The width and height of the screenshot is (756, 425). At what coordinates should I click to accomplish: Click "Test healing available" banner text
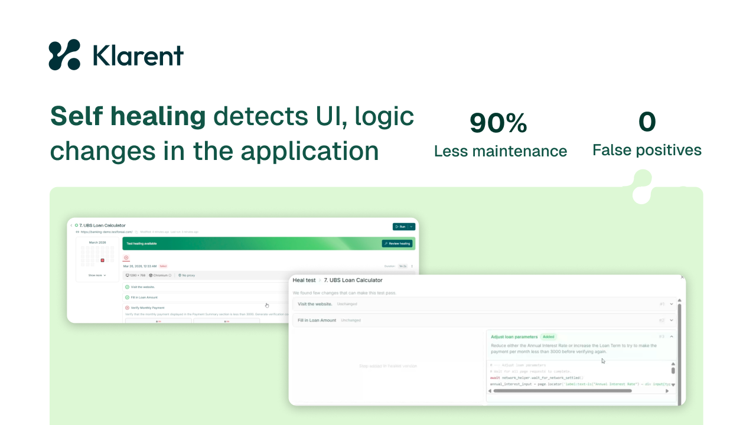pos(142,243)
